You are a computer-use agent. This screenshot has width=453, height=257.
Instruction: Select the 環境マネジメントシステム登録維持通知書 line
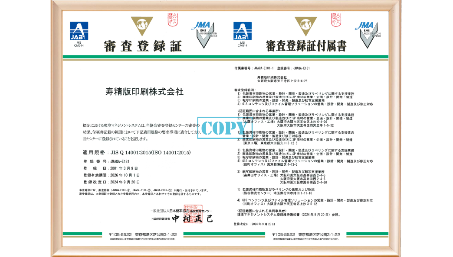pyautogui.click(x=289, y=215)
